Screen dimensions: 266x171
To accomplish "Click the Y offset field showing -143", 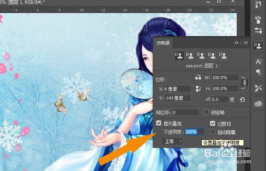I will pyautogui.click(x=177, y=98).
